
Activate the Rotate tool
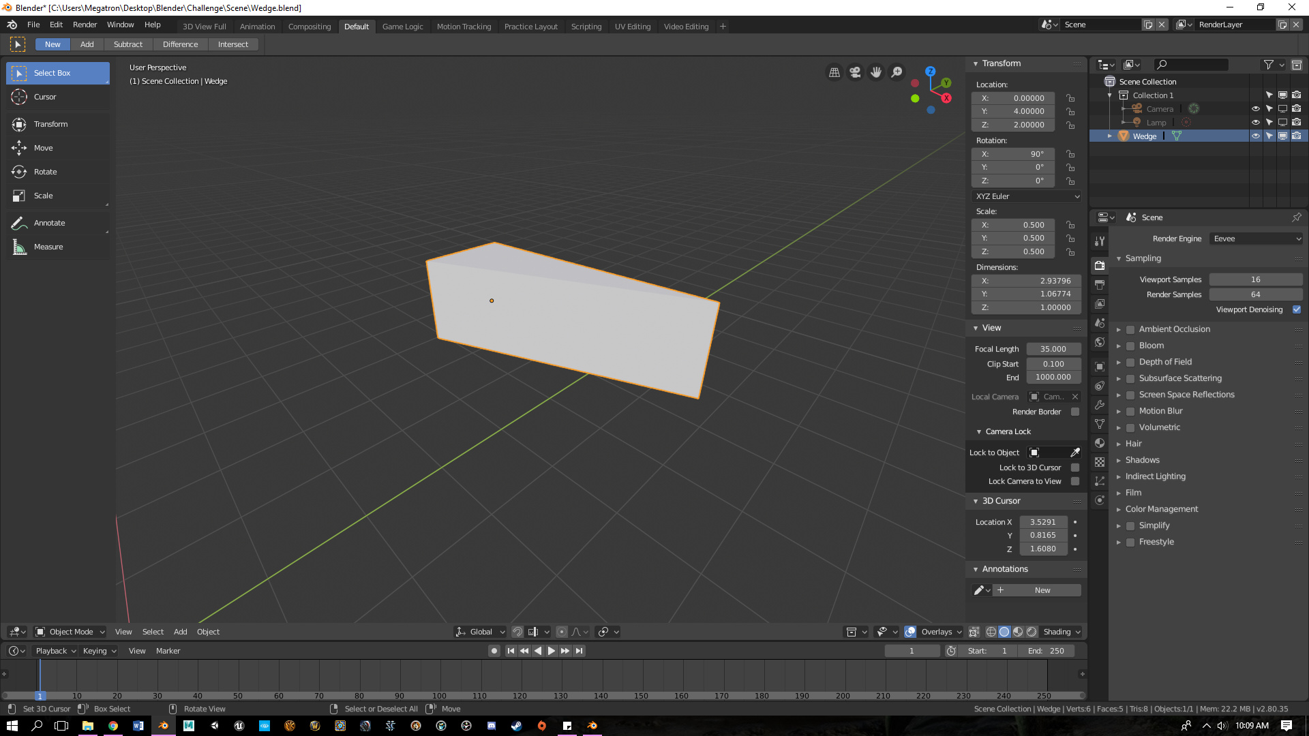[45, 172]
